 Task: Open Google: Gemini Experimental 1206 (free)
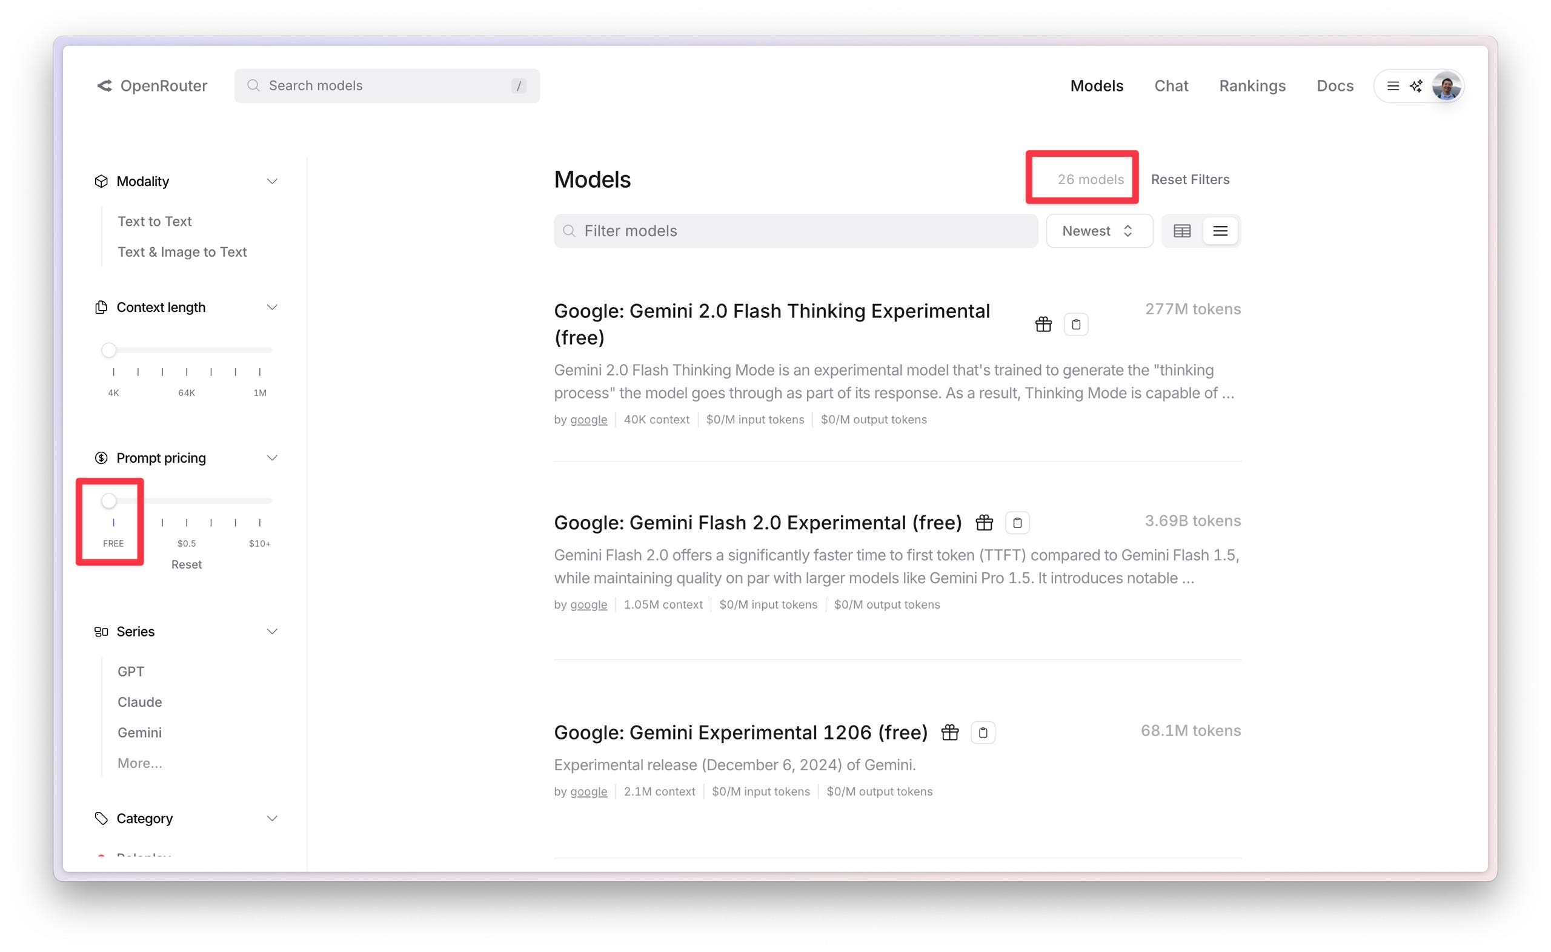(740, 732)
